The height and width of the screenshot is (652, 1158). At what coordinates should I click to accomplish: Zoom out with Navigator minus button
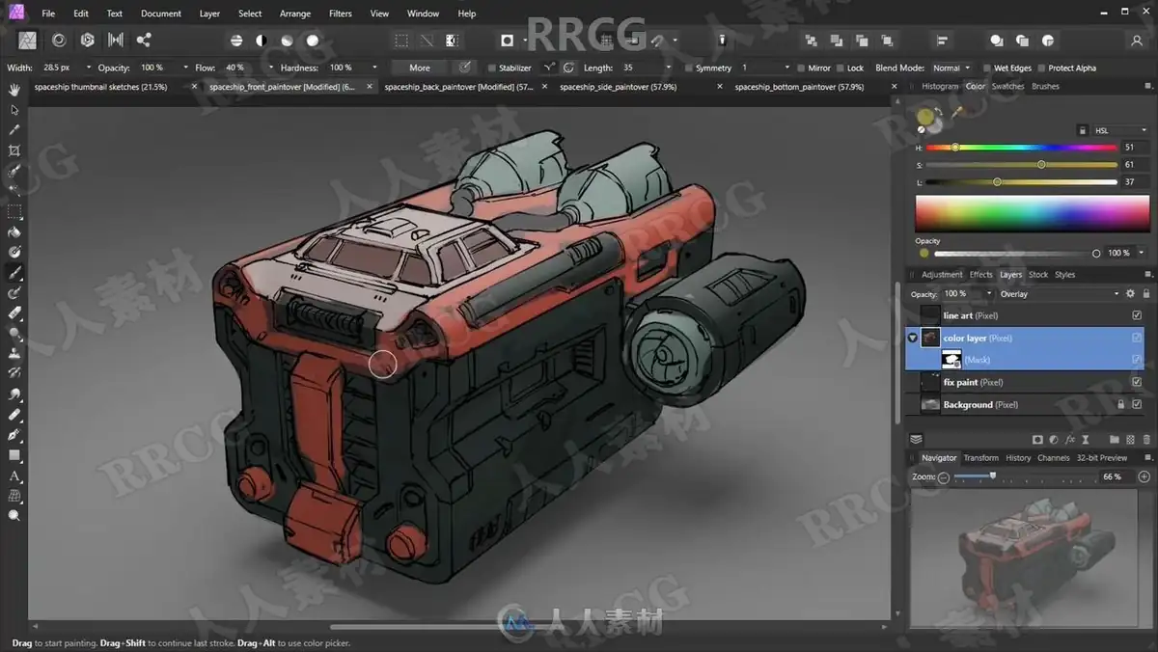tap(944, 476)
